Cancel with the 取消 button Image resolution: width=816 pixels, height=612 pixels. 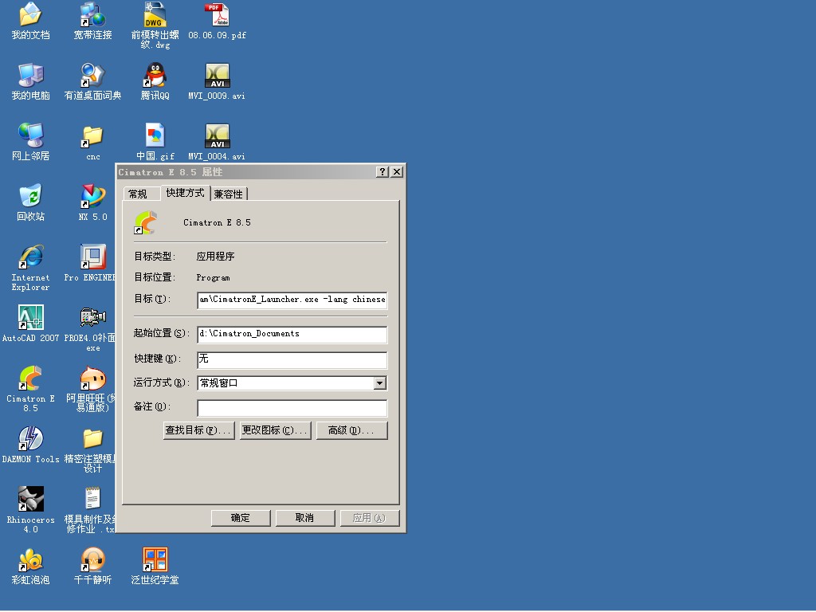tap(305, 518)
